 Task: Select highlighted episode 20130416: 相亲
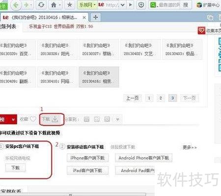[99, 77]
